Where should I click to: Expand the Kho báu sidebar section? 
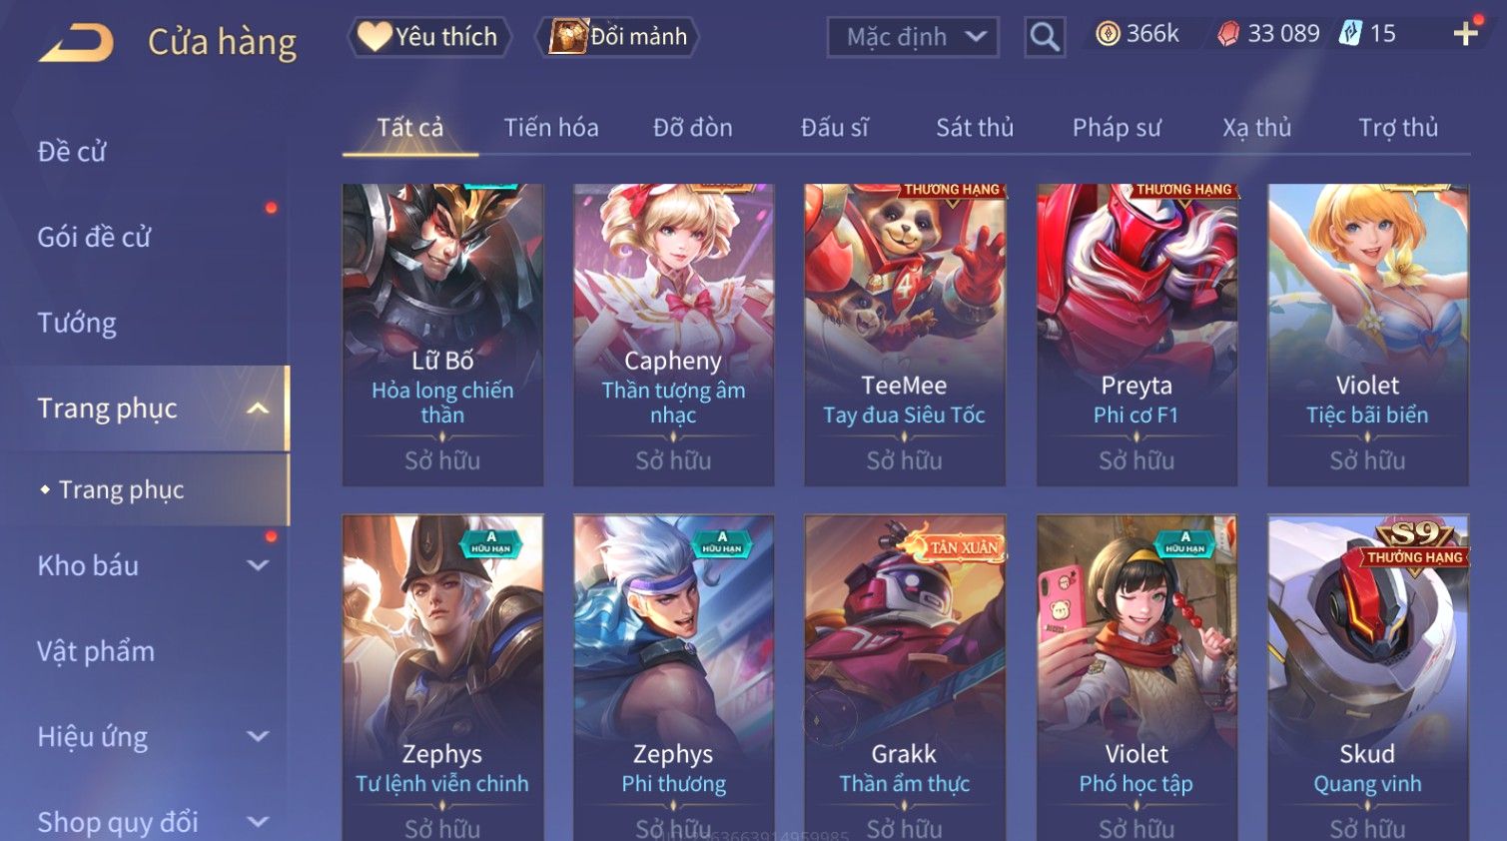(258, 565)
